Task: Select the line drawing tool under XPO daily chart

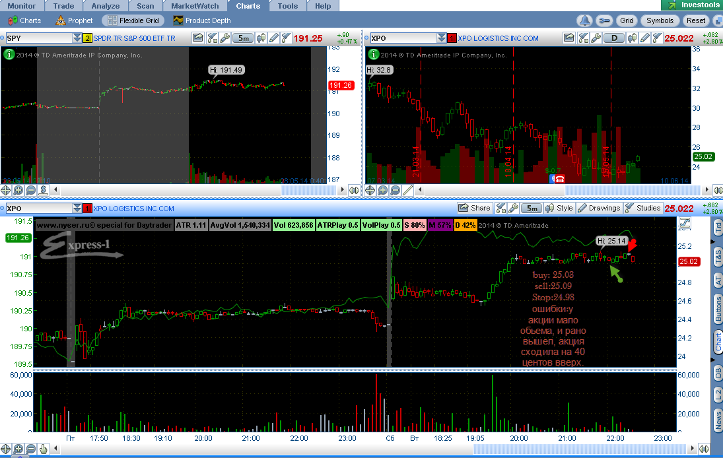Action: pos(407,190)
